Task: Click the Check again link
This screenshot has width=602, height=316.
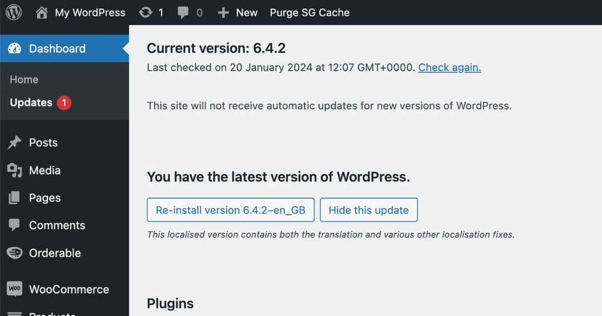Action: pyautogui.click(x=450, y=67)
